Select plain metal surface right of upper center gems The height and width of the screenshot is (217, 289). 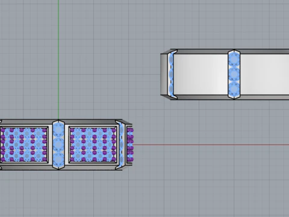tap(264, 74)
